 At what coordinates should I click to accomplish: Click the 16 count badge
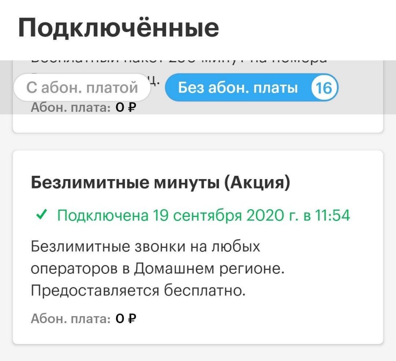(x=324, y=88)
